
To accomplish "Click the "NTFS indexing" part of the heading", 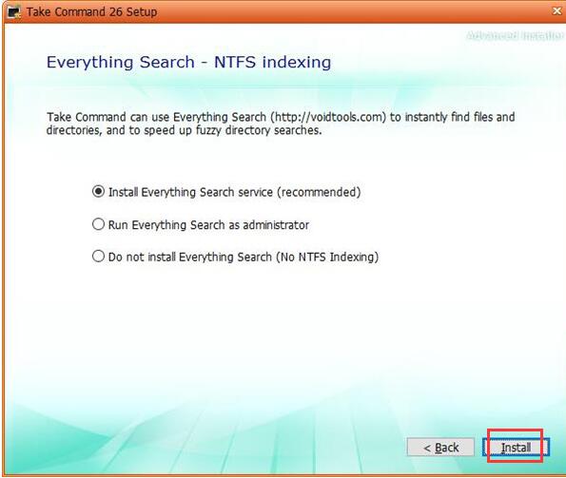I will (x=272, y=62).
